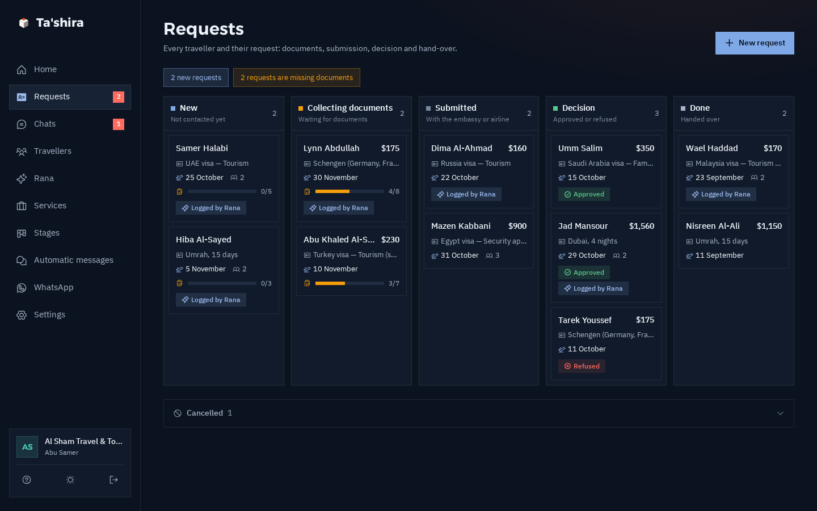Open Samer Halabi request card
This screenshot has height=511, width=817.
(x=224, y=178)
